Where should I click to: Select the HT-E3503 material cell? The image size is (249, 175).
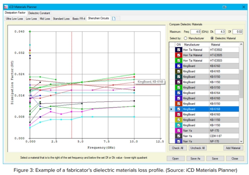224,61
